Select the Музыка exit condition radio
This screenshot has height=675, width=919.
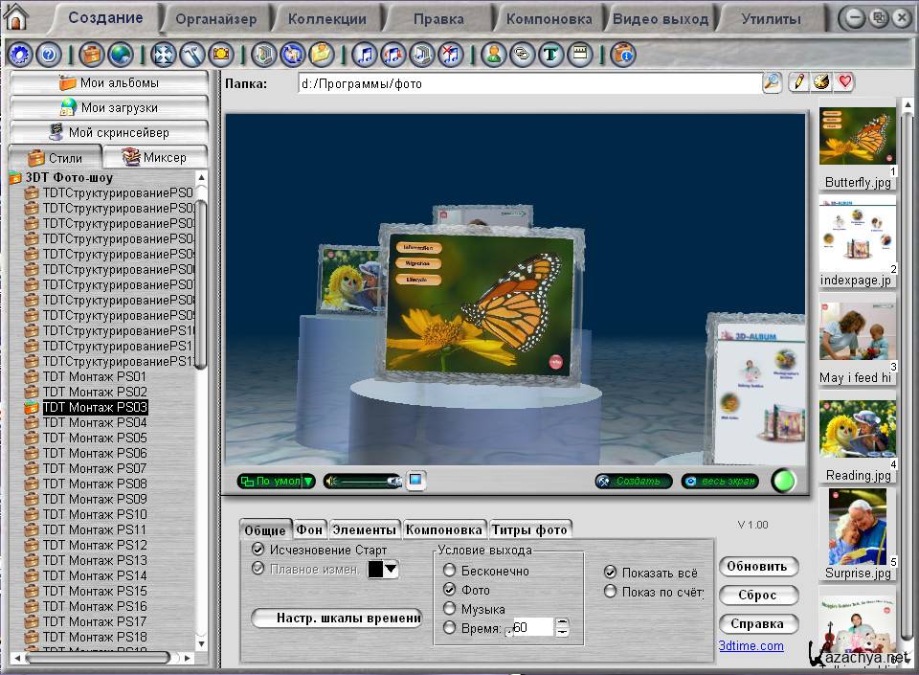(450, 609)
